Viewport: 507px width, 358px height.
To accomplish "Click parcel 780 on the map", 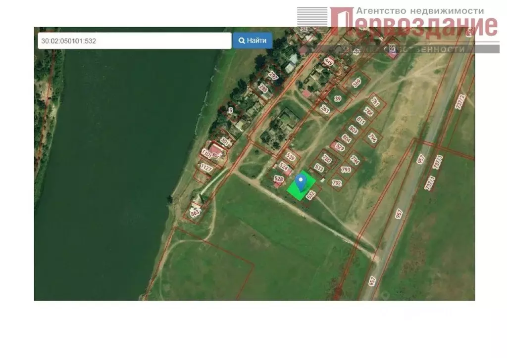I will point(326,159).
